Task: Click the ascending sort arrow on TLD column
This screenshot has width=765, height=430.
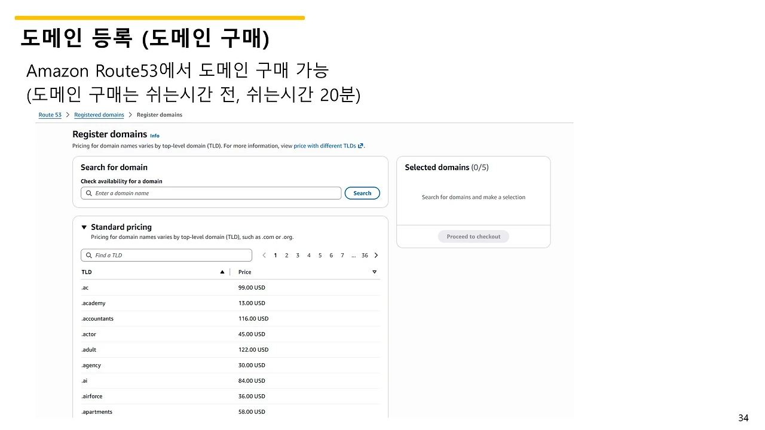Action: 222,271
